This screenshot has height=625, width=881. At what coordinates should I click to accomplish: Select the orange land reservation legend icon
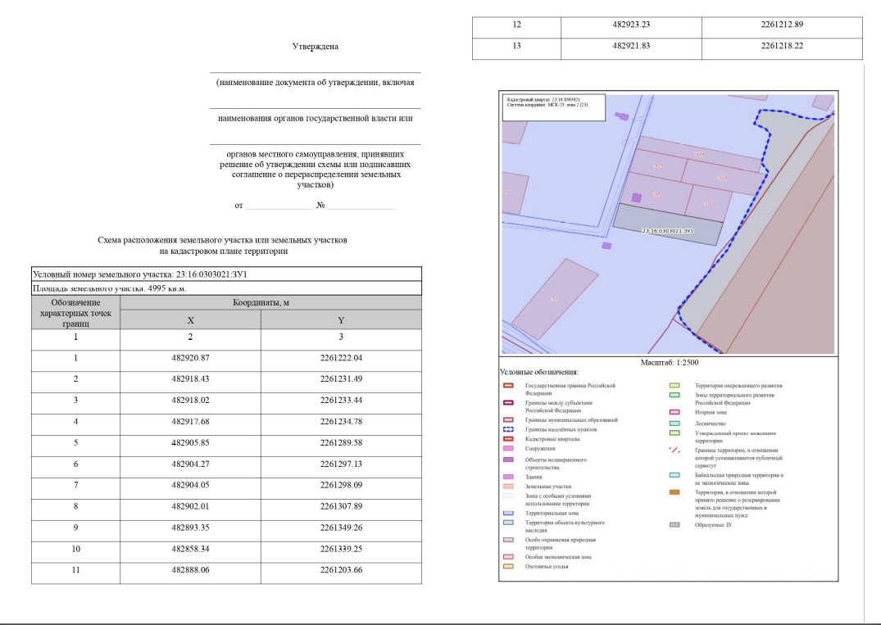click(x=674, y=492)
